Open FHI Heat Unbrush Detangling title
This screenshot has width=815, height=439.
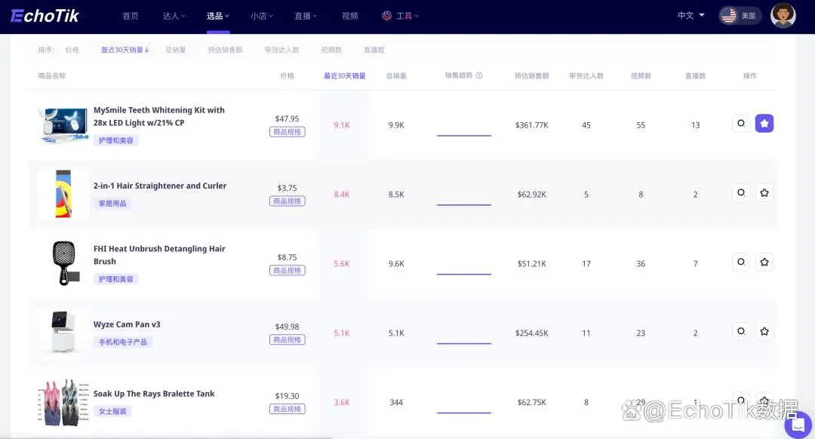[159, 255]
